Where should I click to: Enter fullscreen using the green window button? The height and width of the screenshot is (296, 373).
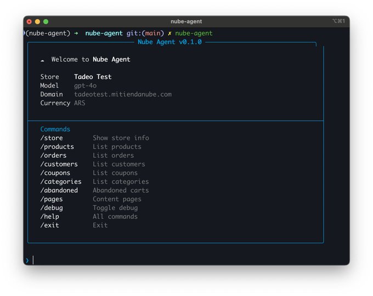coord(46,21)
